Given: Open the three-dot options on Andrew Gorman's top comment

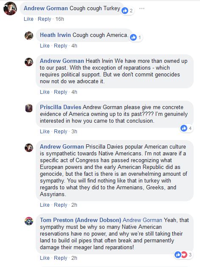Looking at the screenshot, I should [142, 8].
